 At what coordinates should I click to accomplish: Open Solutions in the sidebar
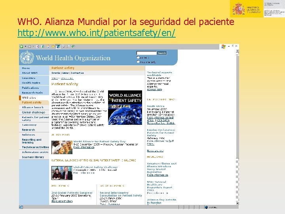click(28, 135)
